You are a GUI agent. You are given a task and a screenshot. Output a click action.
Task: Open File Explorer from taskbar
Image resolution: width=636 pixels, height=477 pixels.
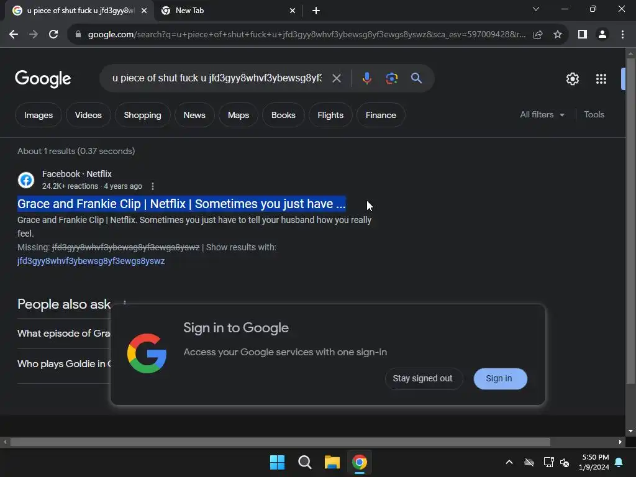[332, 462]
